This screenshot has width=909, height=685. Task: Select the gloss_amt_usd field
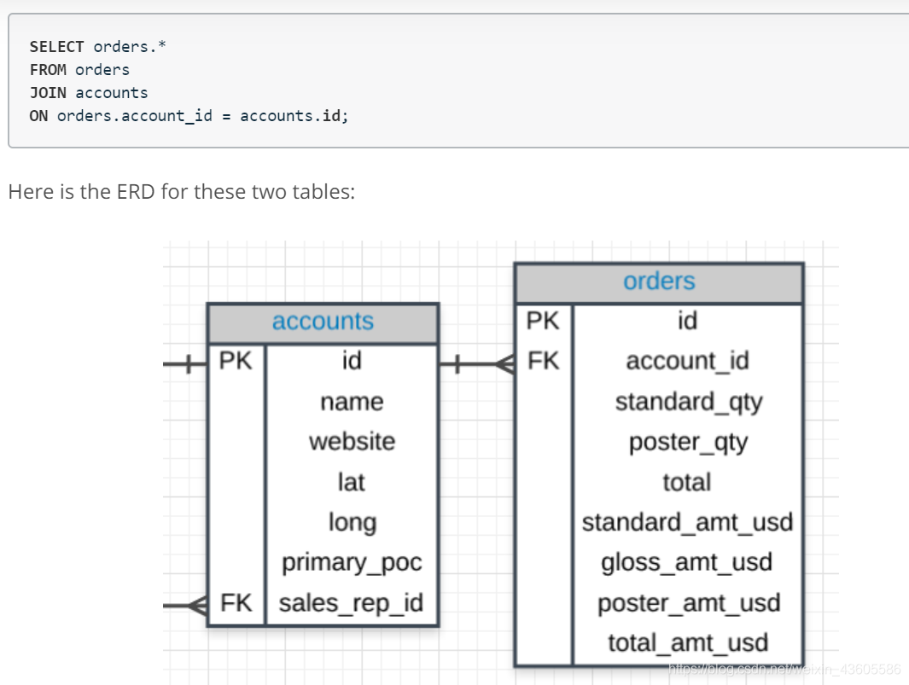pos(688,563)
